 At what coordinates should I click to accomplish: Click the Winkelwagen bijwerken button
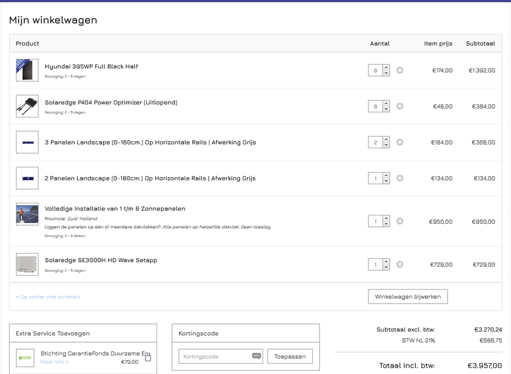408,297
